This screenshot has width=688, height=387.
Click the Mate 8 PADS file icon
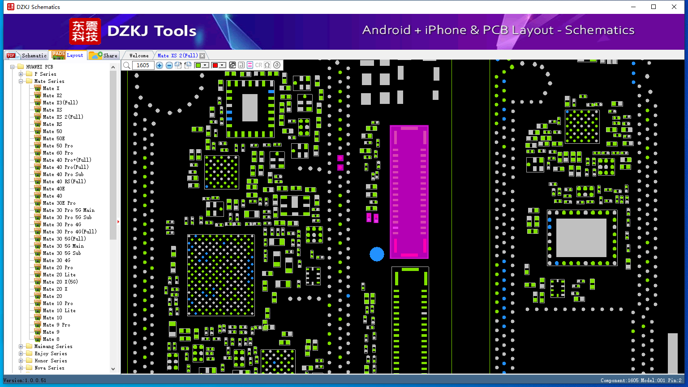click(x=38, y=339)
